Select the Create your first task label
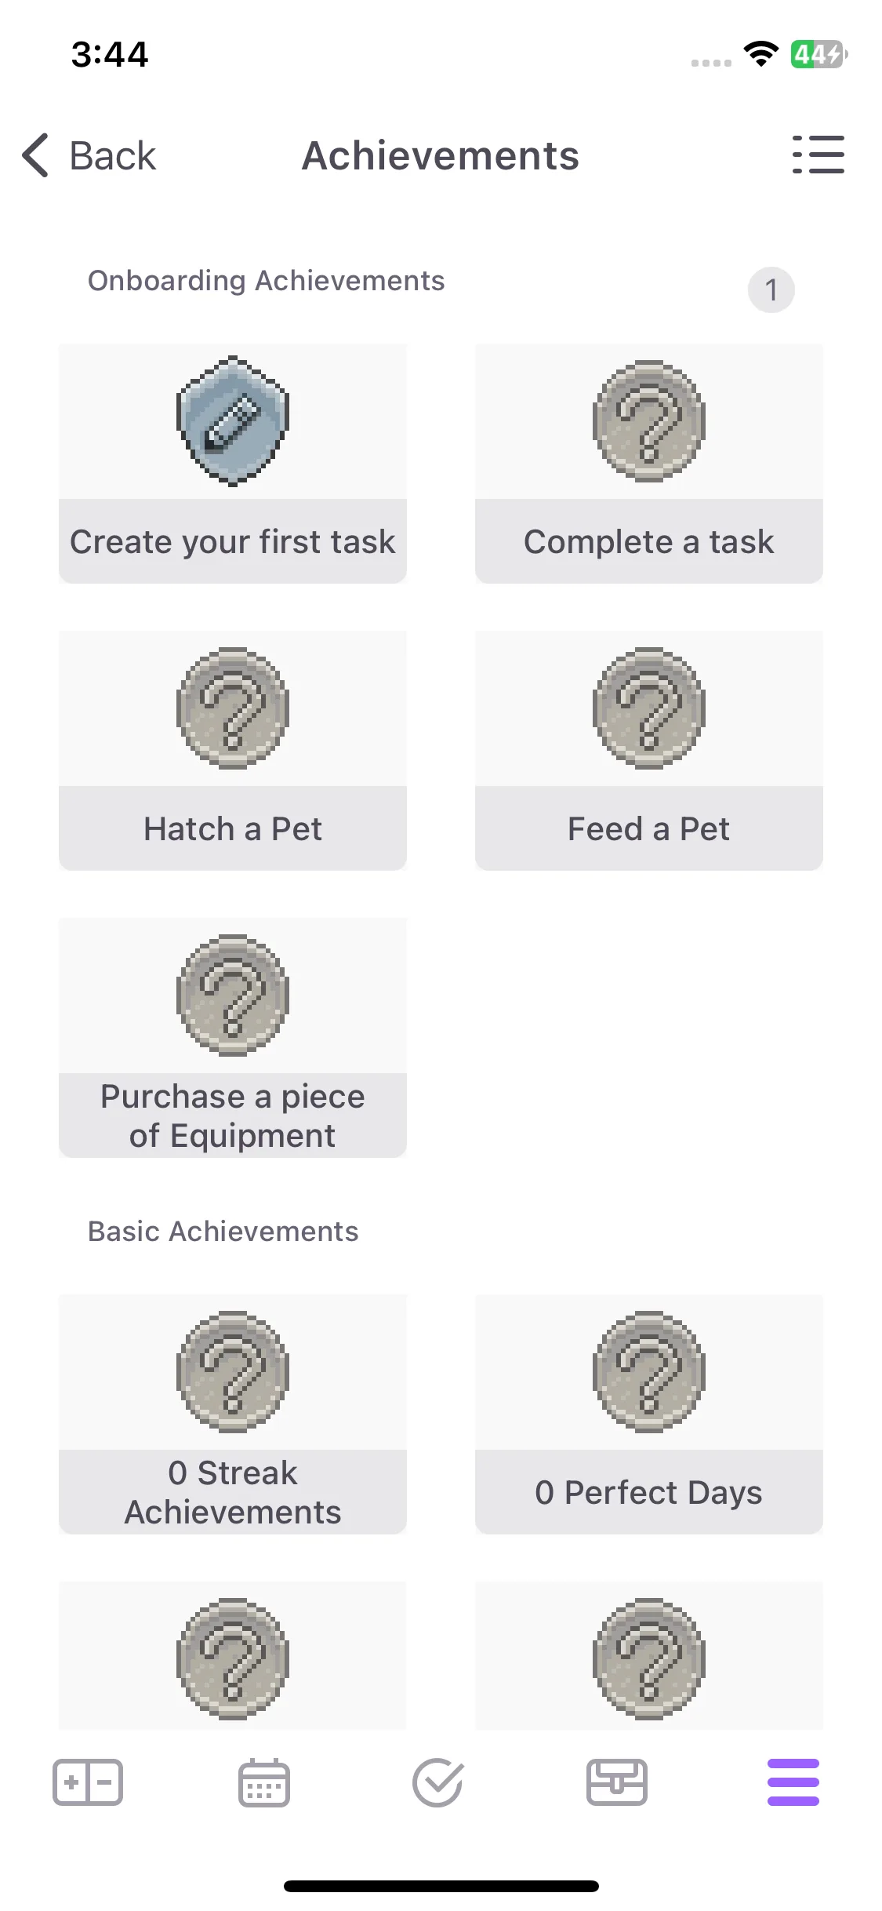 click(x=233, y=541)
